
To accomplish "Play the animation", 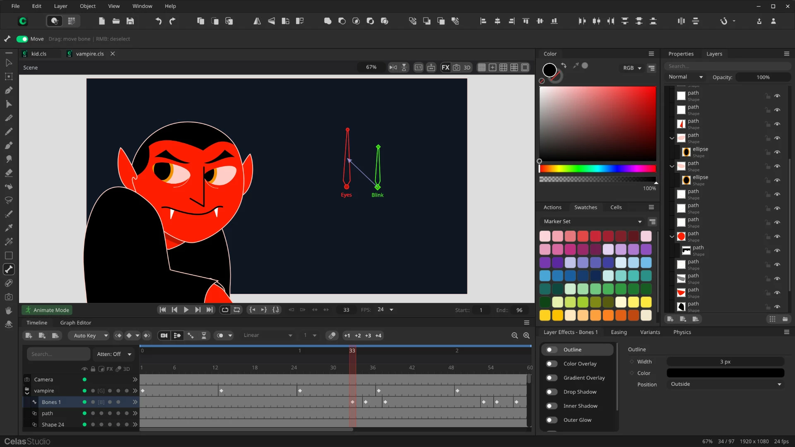I will (x=186, y=310).
